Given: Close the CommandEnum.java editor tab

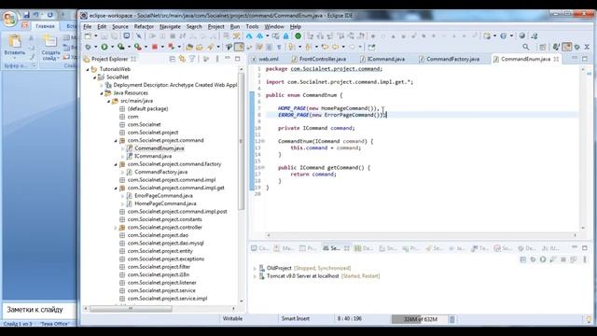Looking at the screenshot, I should click(x=556, y=59).
